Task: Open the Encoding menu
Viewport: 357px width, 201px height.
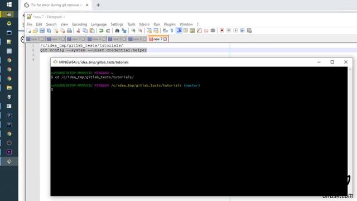Action: tap(79, 24)
